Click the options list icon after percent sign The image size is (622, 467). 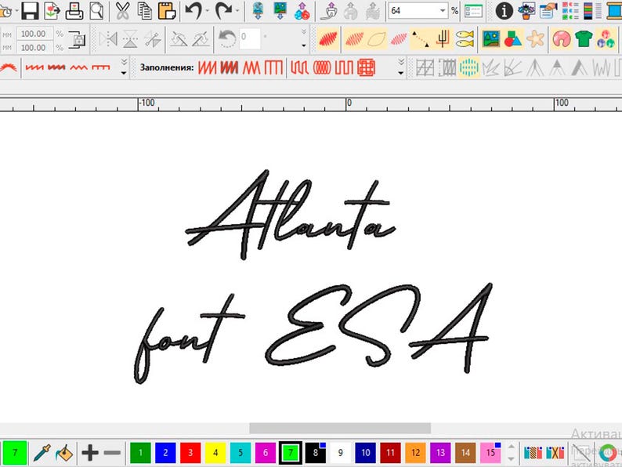(474, 11)
